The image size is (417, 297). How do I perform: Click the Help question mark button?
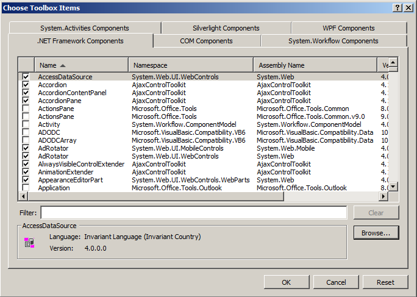pos(397,8)
